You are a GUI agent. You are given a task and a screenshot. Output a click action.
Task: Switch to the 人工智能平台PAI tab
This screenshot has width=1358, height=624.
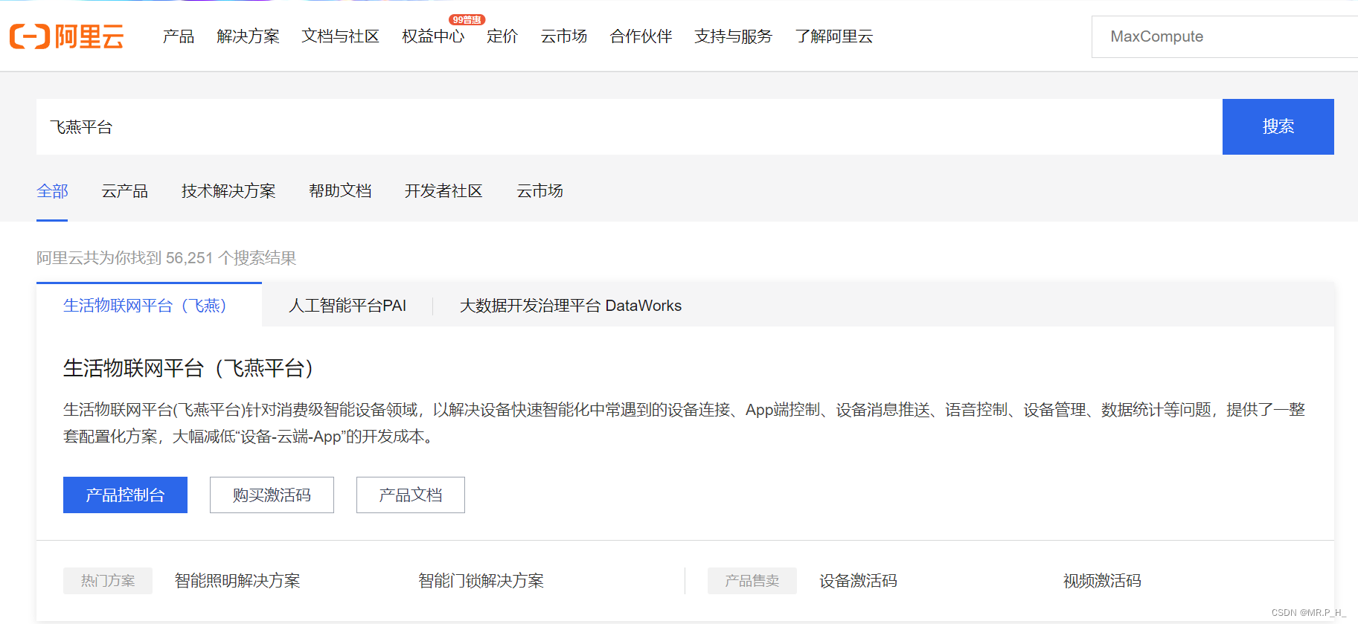click(347, 306)
